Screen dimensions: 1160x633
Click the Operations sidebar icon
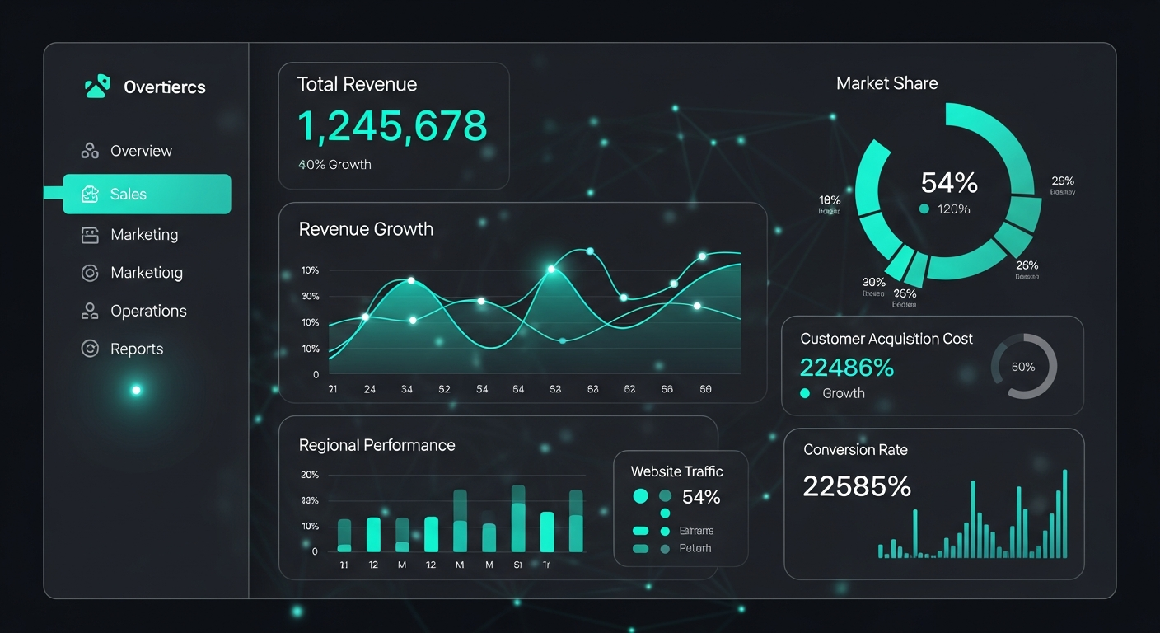pyautogui.click(x=90, y=311)
